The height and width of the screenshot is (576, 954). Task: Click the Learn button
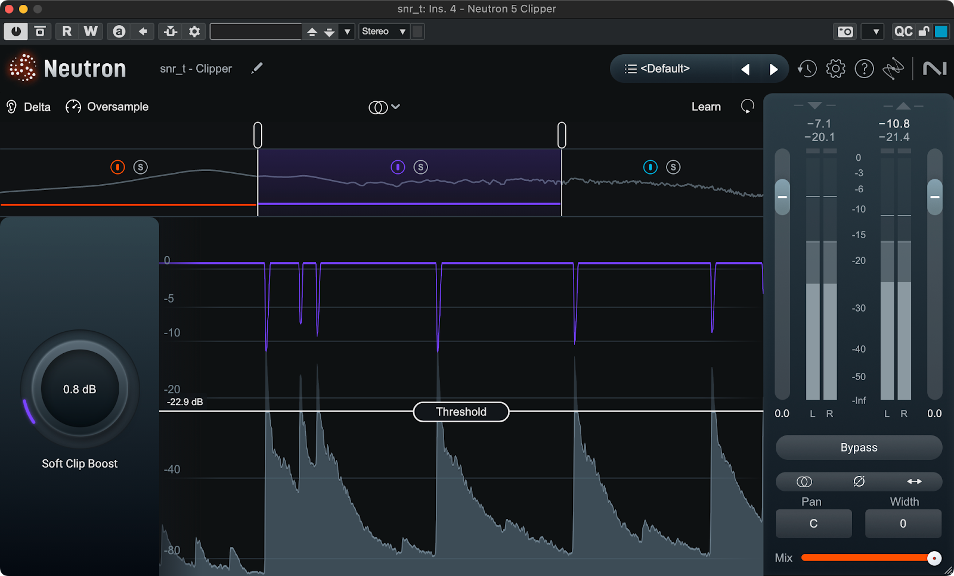click(x=706, y=107)
